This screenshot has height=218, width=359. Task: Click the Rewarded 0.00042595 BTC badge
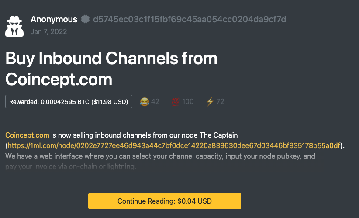(69, 102)
